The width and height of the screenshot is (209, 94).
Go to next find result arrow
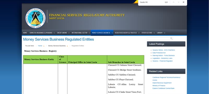click(x=179, y=2)
